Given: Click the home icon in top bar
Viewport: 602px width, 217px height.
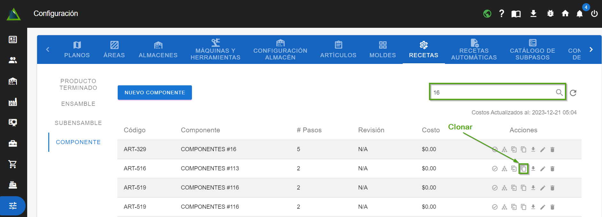Looking at the screenshot, I should click(565, 13).
